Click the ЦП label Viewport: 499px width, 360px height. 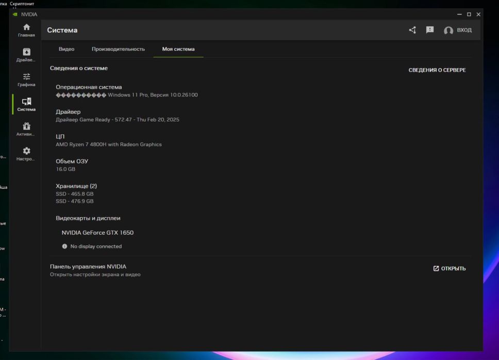60,136
